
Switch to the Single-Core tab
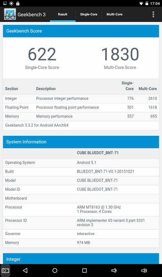(89, 14)
